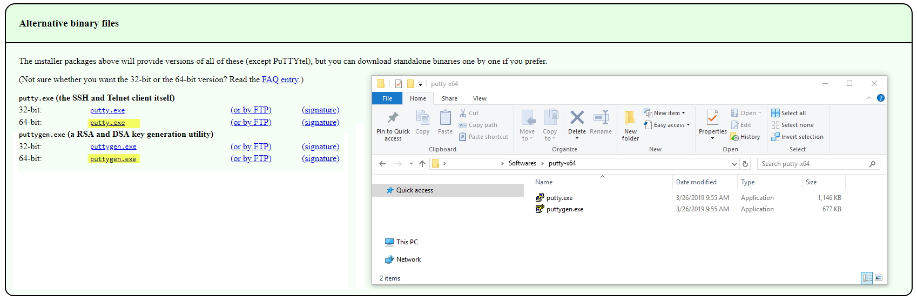The image size is (917, 300).
Task: Expand address bar history dropdown arrow
Action: [x=734, y=164]
